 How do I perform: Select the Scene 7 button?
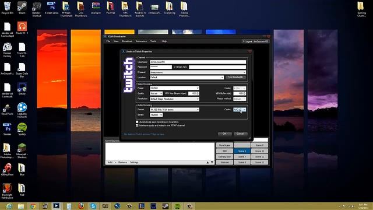tap(242, 157)
